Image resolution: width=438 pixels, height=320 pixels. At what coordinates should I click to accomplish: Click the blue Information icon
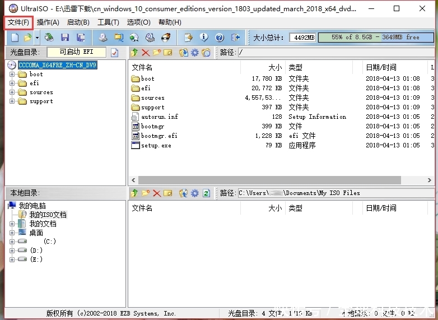pos(204,37)
